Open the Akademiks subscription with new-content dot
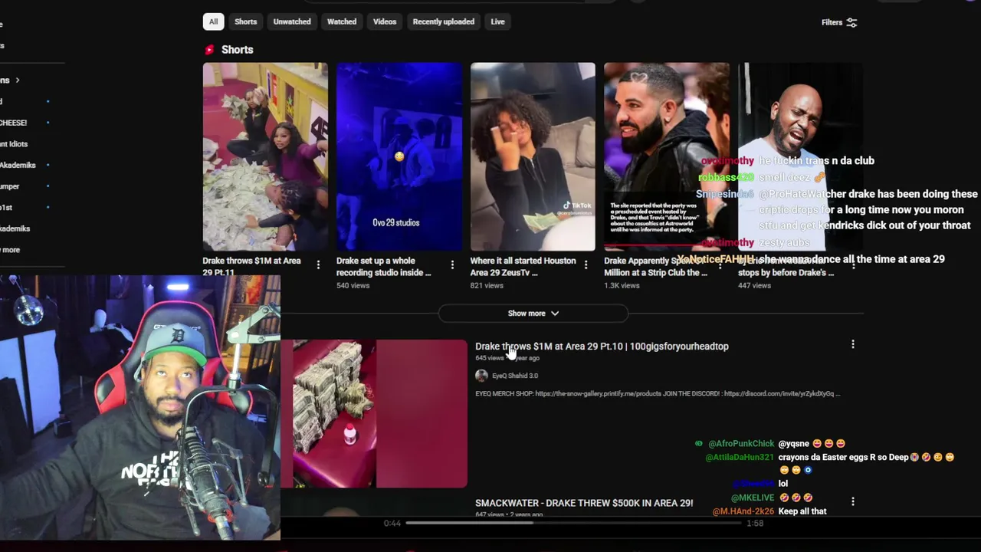This screenshot has width=981, height=552. coord(18,165)
